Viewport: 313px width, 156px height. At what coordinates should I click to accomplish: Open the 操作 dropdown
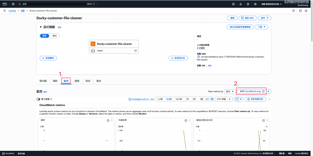tap(265, 18)
